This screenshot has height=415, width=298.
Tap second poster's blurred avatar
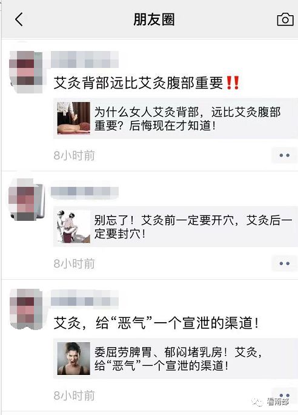click(x=27, y=200)
